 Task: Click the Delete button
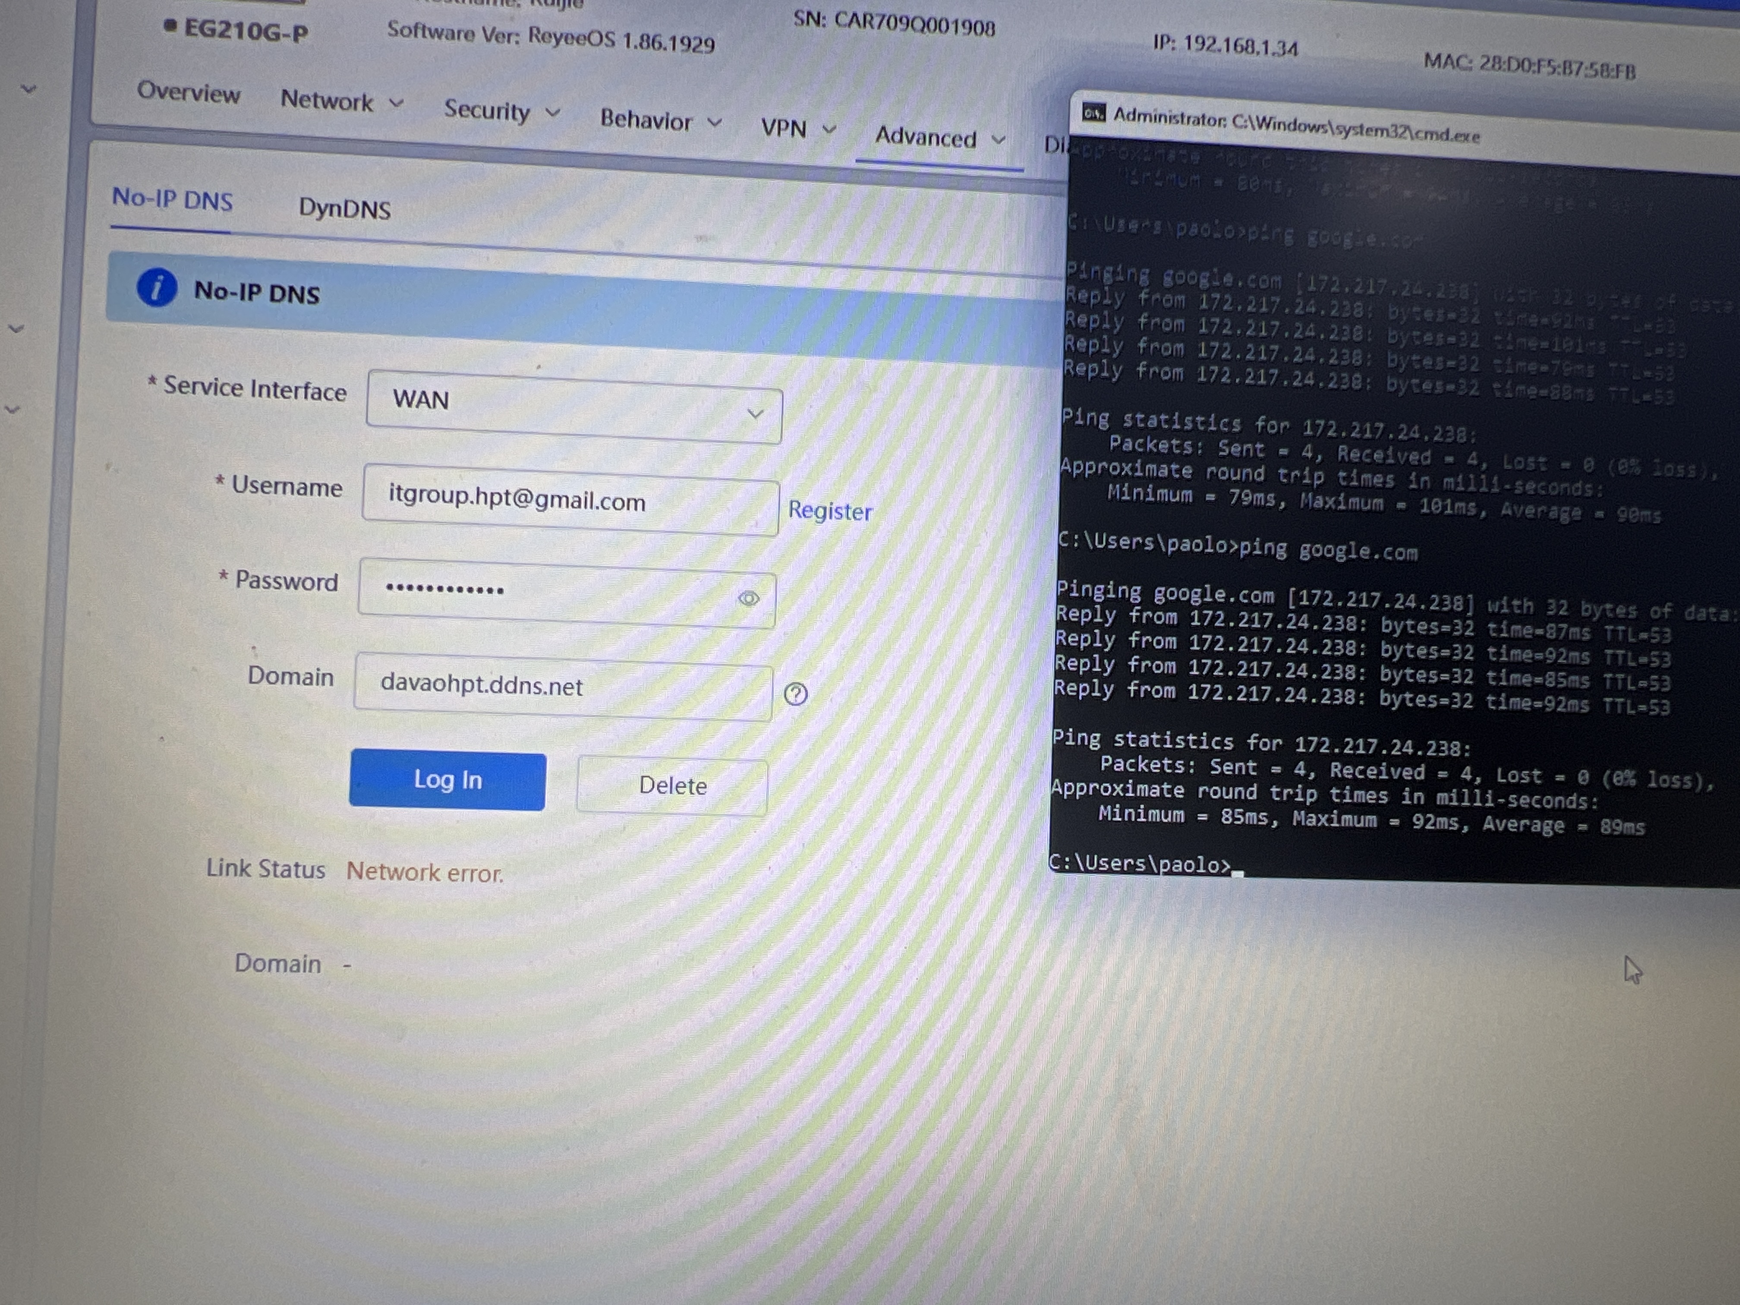pos(672,786)
